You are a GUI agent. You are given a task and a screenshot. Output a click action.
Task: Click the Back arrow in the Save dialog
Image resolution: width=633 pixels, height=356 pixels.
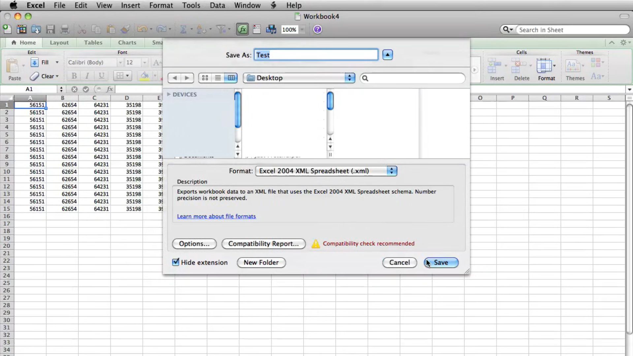point(174,78)
